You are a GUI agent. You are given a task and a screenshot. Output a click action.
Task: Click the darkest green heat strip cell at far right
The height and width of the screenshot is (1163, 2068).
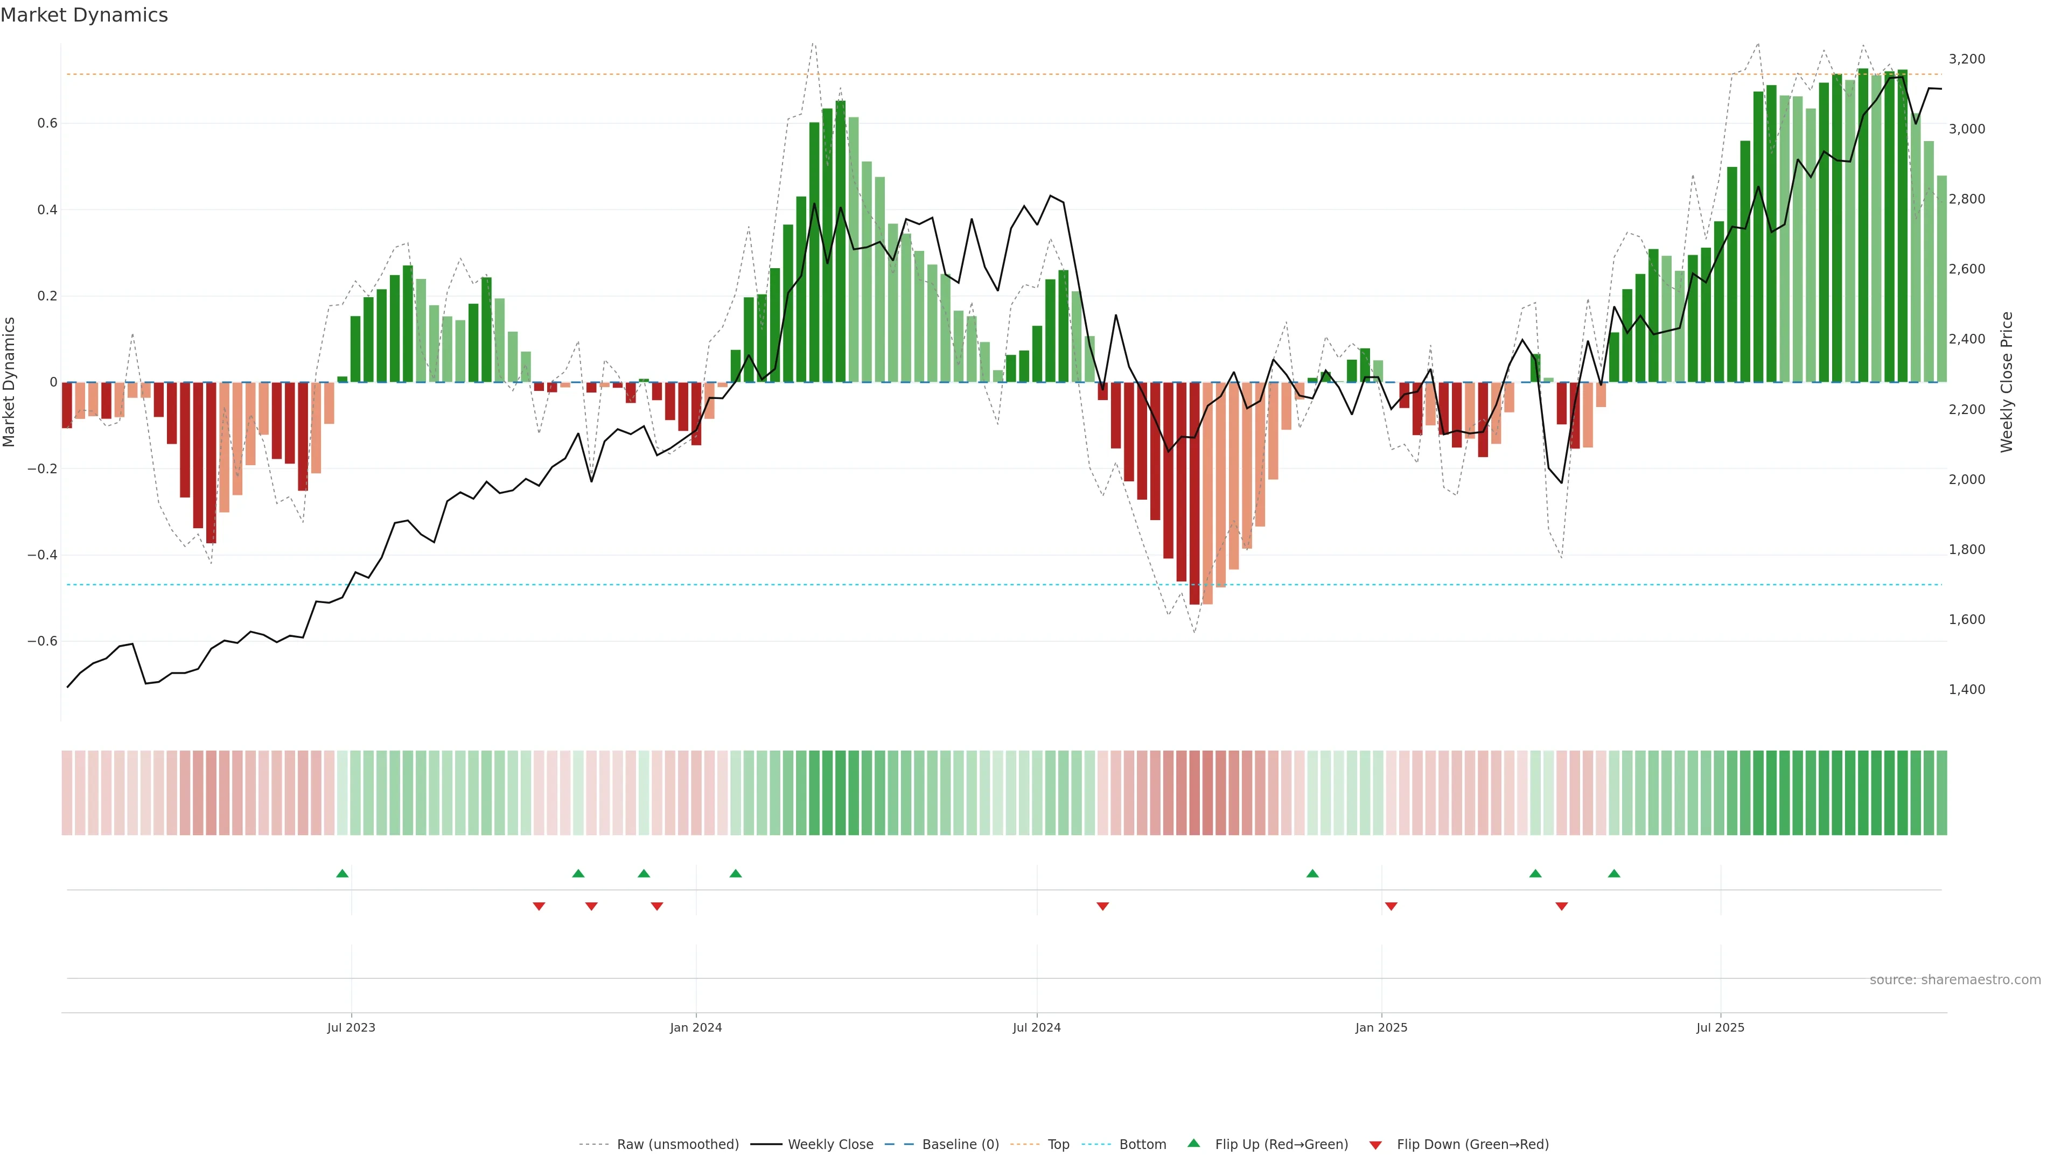click(1863, 793)
